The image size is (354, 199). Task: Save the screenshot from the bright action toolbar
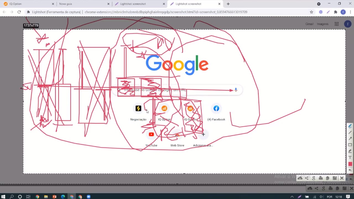click(x=335, y=178)
